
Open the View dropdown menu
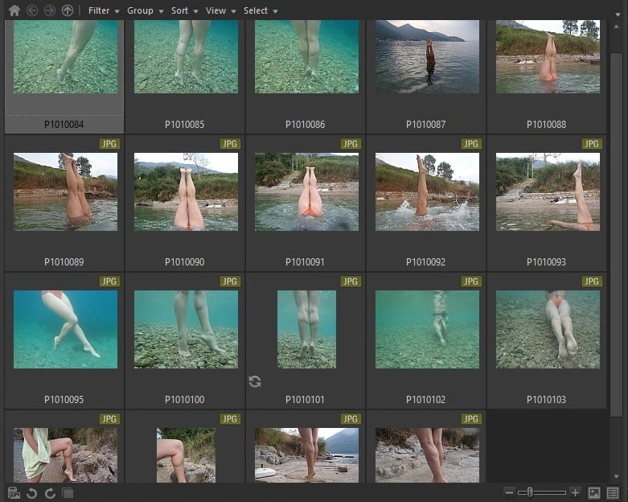(x=220, y=10)
